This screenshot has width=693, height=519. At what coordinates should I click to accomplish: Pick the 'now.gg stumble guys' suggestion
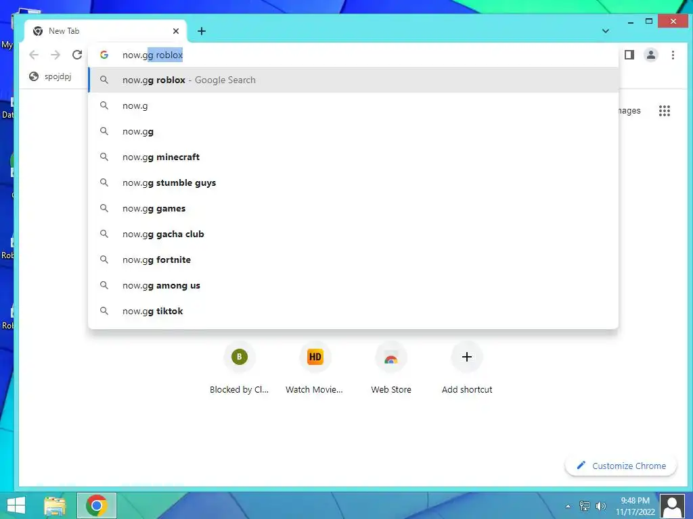click(x=353, y=182)
